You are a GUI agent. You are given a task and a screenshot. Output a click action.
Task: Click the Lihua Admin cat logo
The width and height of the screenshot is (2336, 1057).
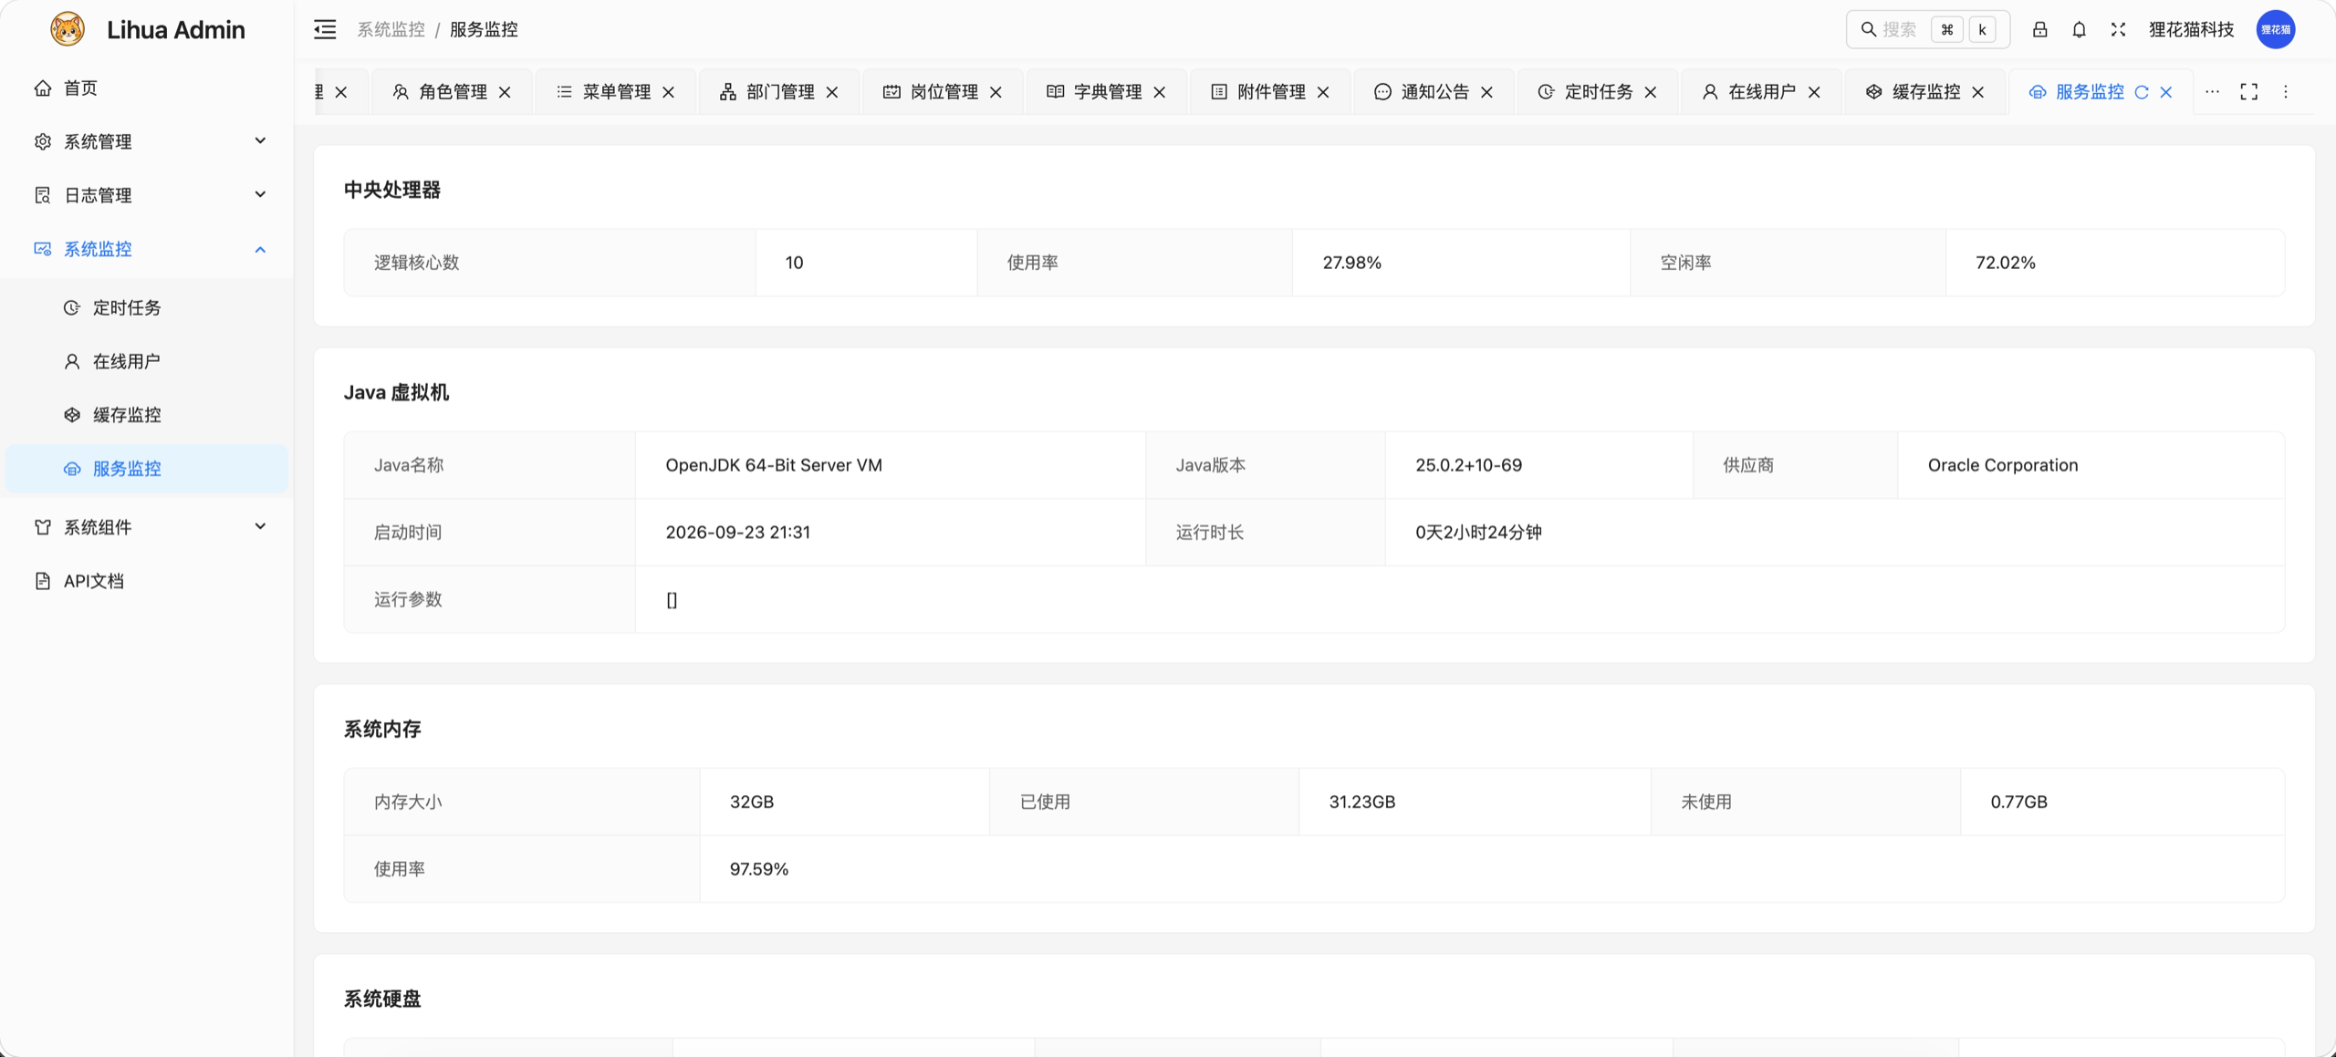pos(68,29)
